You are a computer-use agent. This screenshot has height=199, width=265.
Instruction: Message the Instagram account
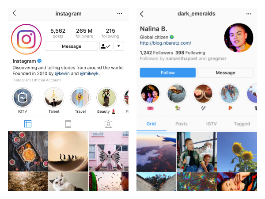(x=71, y=46)
